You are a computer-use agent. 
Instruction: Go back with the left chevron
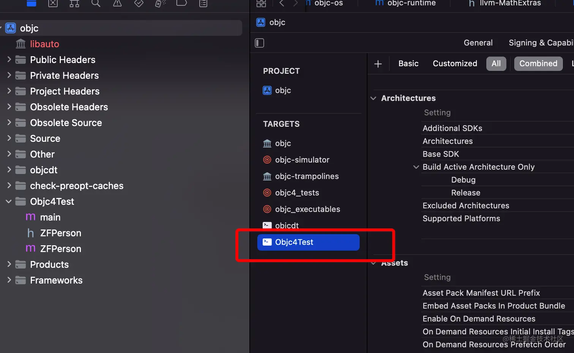[x=282, y=3]
